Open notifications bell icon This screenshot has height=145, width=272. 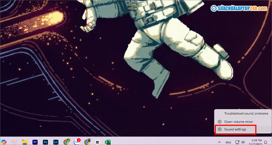tap(265, 142)
